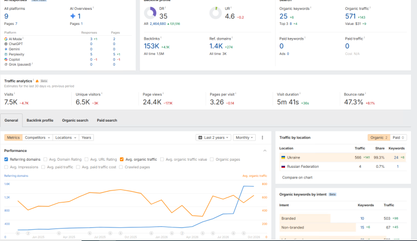This screenshot has height=241, width=417.
Task: Click info icon next to Organic traffic
Action: click(x=370, y=8)
